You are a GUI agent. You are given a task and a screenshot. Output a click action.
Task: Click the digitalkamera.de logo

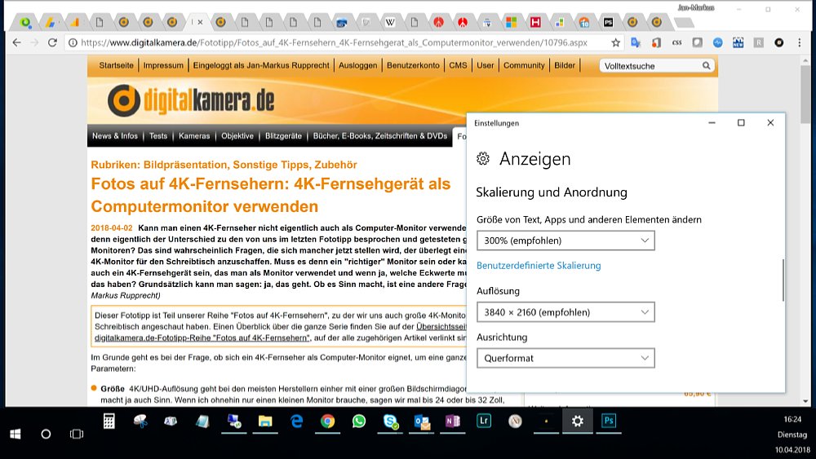pos(191,100)
